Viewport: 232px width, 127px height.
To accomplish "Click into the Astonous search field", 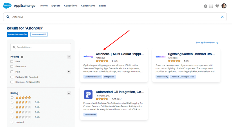I will pyautogui.click(x=115, y=17).
